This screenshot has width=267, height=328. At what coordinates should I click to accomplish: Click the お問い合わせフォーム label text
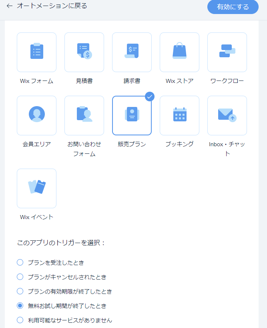[x=84, y=149]
